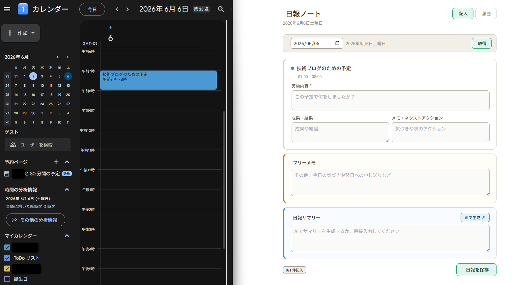
Task: Add a new booking page with plus icon
Action: click(x=56, y=162)
